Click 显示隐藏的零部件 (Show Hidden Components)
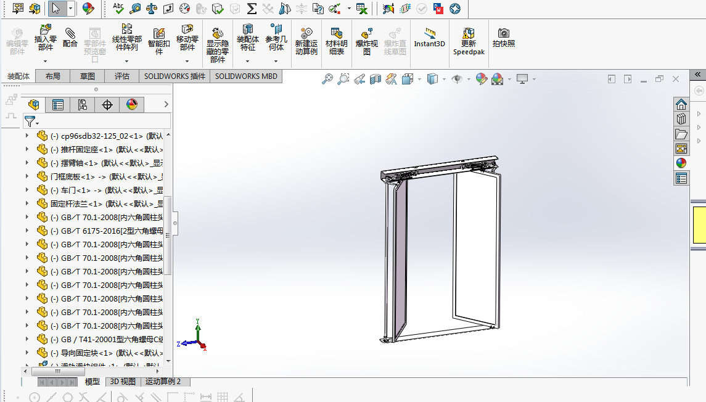Viewport: 706px width, 402px height. coord(218,45)
